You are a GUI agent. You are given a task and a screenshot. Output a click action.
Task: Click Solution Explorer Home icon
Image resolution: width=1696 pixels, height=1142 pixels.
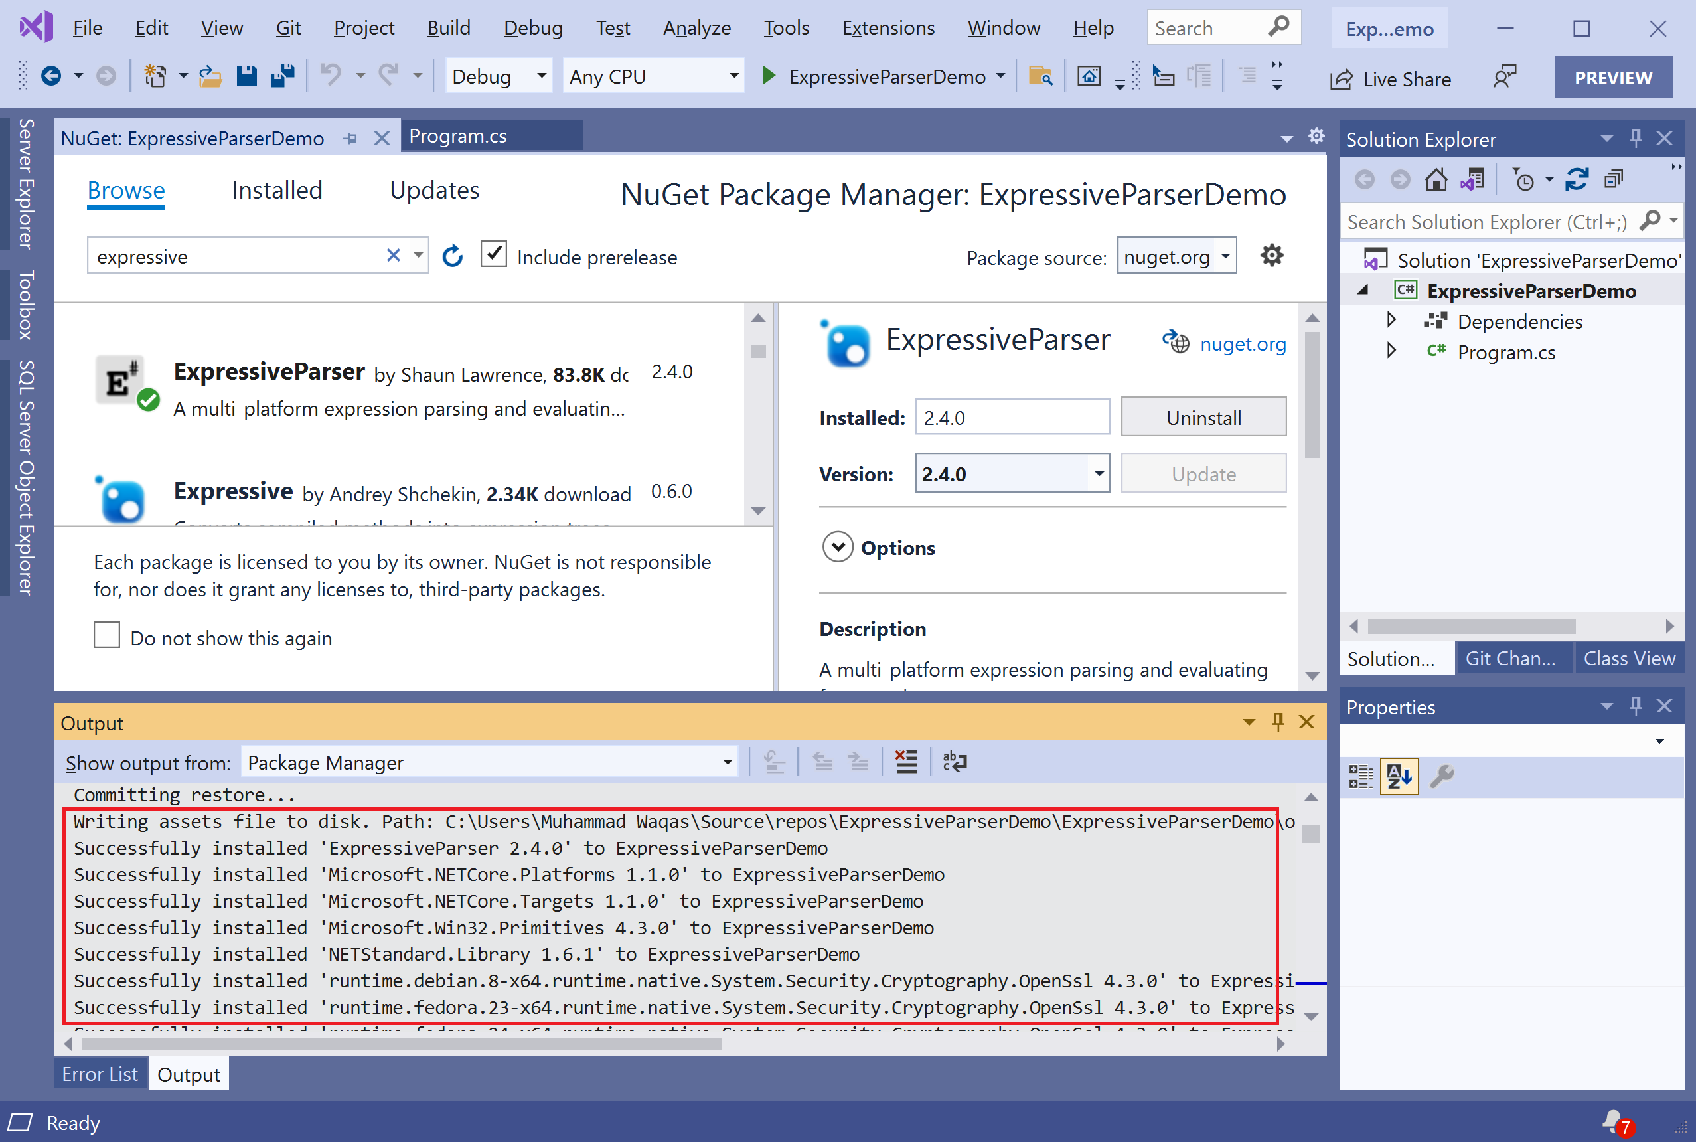(1436, 179)
